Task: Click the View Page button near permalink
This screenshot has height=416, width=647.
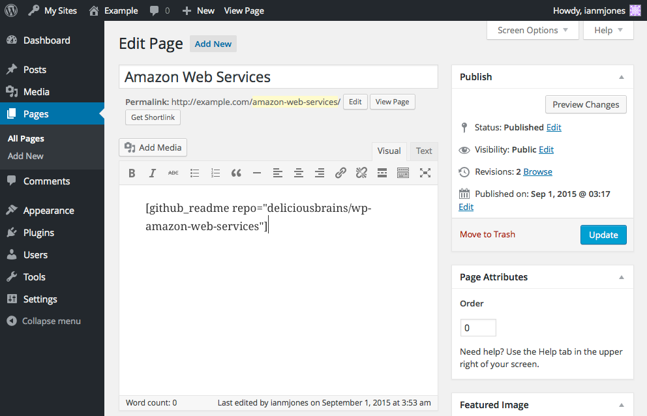Action: 393,102
